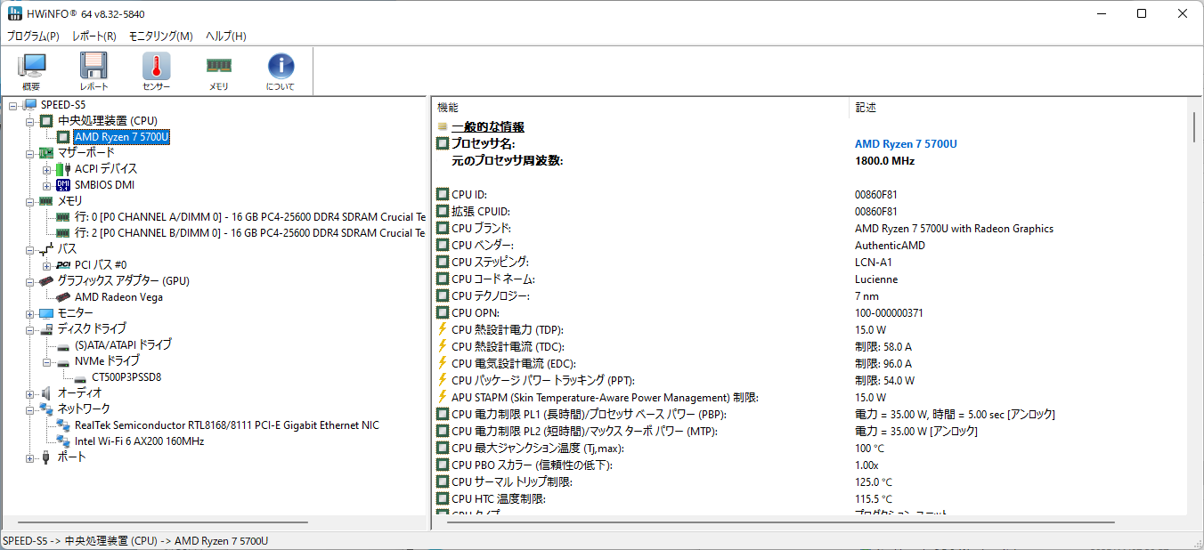
Task: Select SMBIOS DMI tree item
Action: [104, 185]
